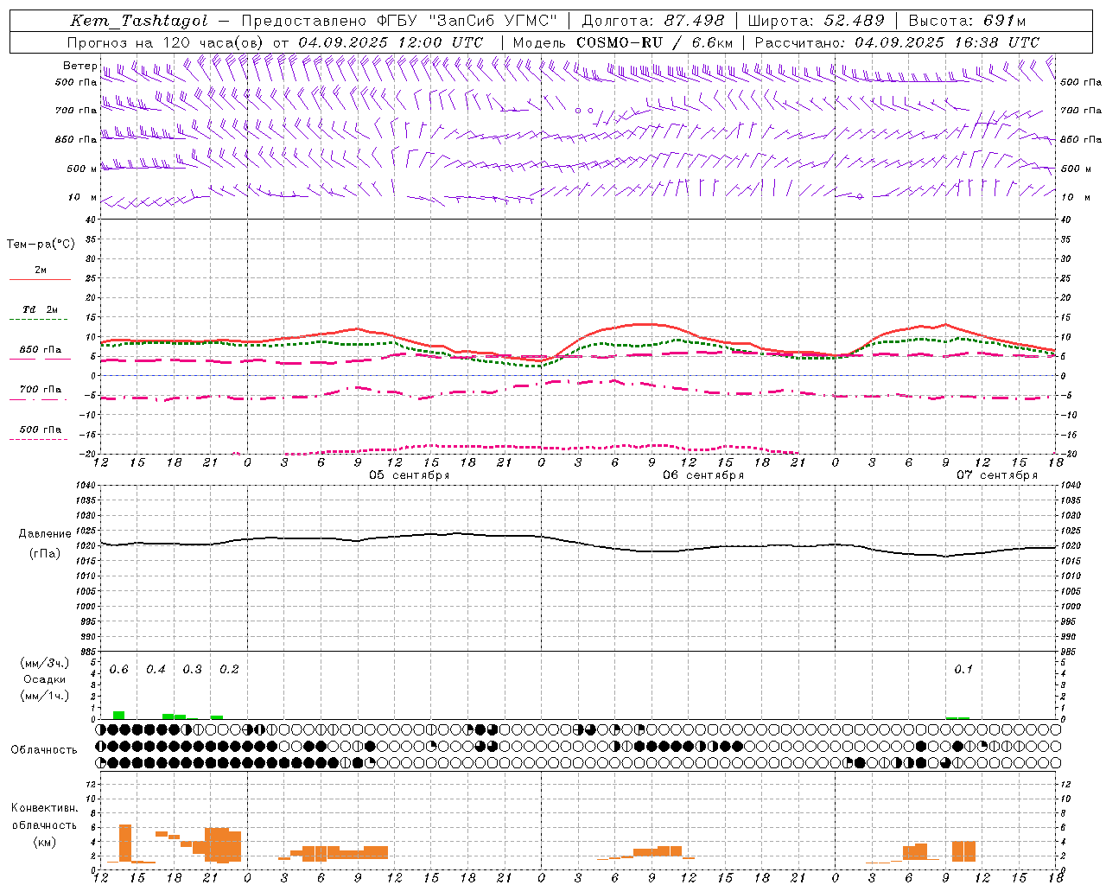The height and width of the screenshot is (885, 1106).
Task: Click the 0.4 precipitation amount
Action: click(156, 670)
